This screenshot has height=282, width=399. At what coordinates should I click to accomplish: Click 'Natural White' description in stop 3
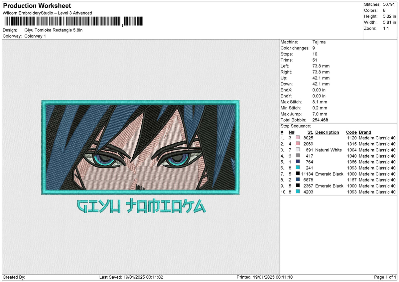[329, 150]
